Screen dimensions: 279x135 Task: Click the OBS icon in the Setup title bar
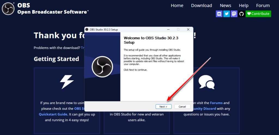[87, 29]
